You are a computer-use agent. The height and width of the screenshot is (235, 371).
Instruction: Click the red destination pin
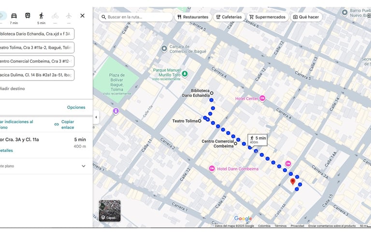[x=293, y=181]
